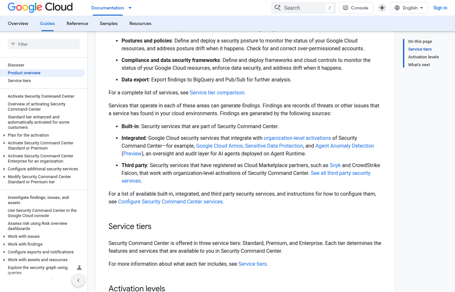Open the Resources tab
455x292 pixels.
tap(140, 23)
